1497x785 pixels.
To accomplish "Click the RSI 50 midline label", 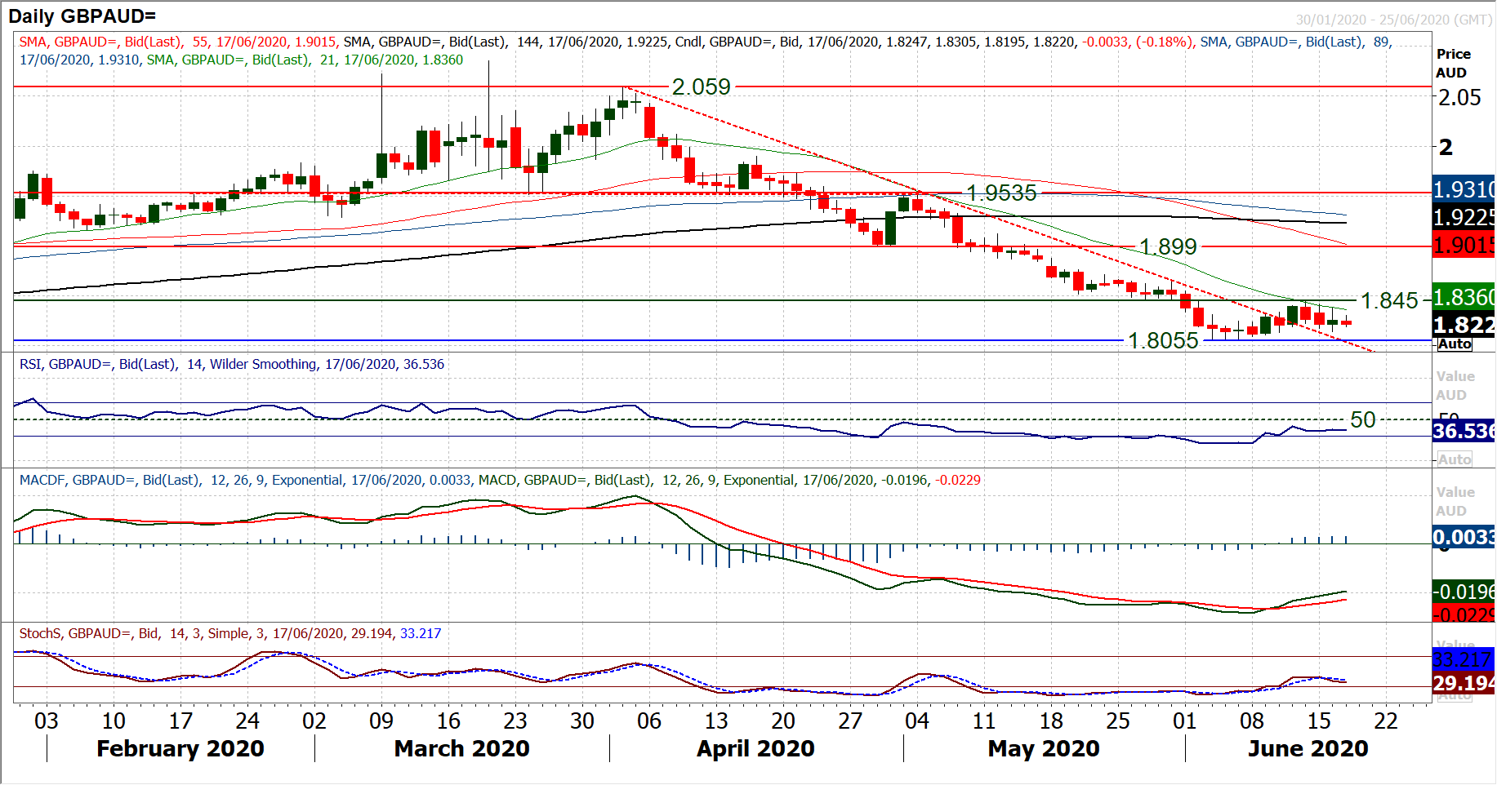I will (1363, 419).
